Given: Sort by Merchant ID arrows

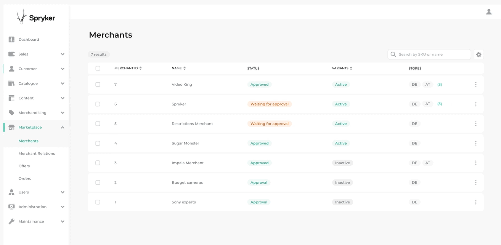Looking at the screenshot, I should (141, 68).
